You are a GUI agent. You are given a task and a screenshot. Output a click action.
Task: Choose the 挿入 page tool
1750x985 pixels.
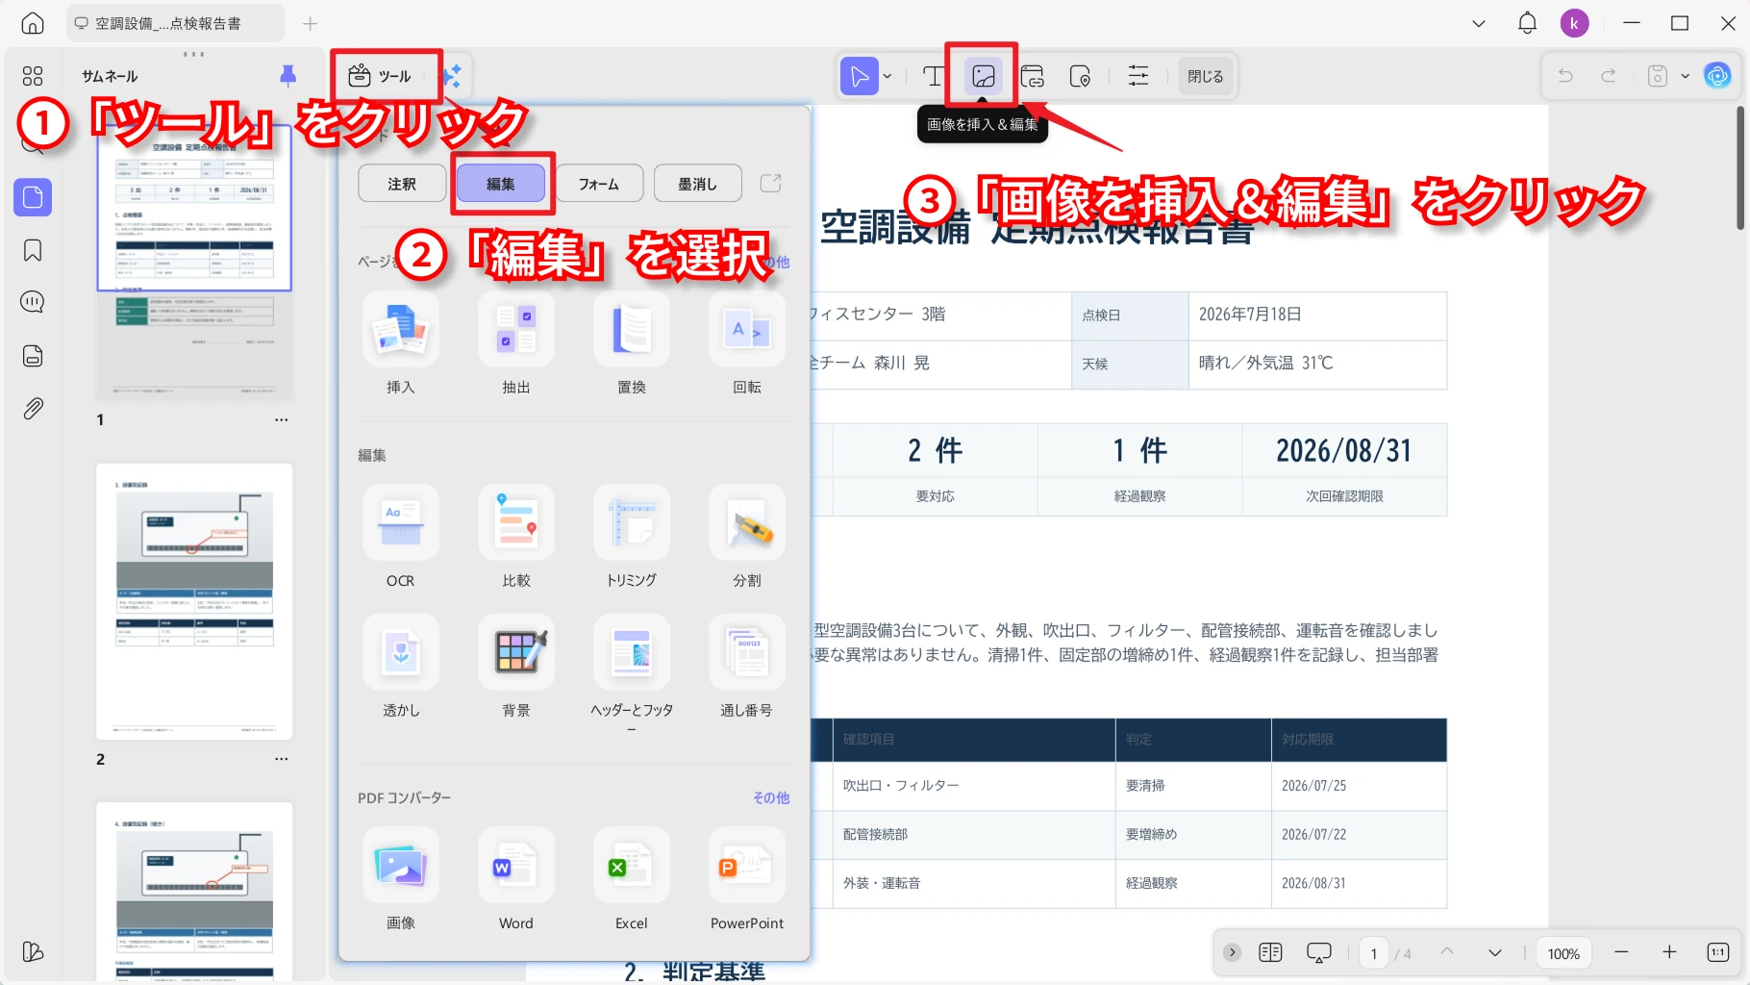[401, 344]
